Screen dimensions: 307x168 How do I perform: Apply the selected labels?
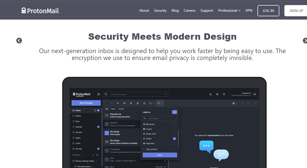click(160, 155)
